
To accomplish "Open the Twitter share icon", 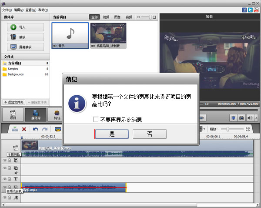I will [250, 10].
